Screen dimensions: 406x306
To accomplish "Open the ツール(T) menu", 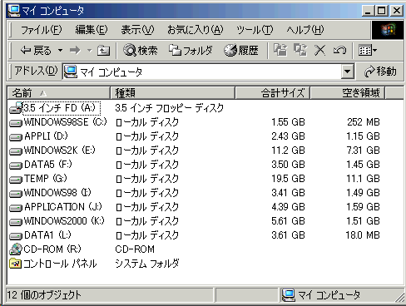I will [x=255, y=30].
